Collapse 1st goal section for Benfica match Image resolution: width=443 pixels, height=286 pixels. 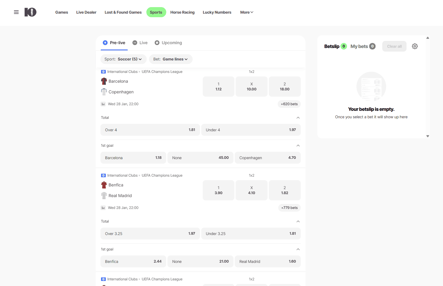coord(298,249)
